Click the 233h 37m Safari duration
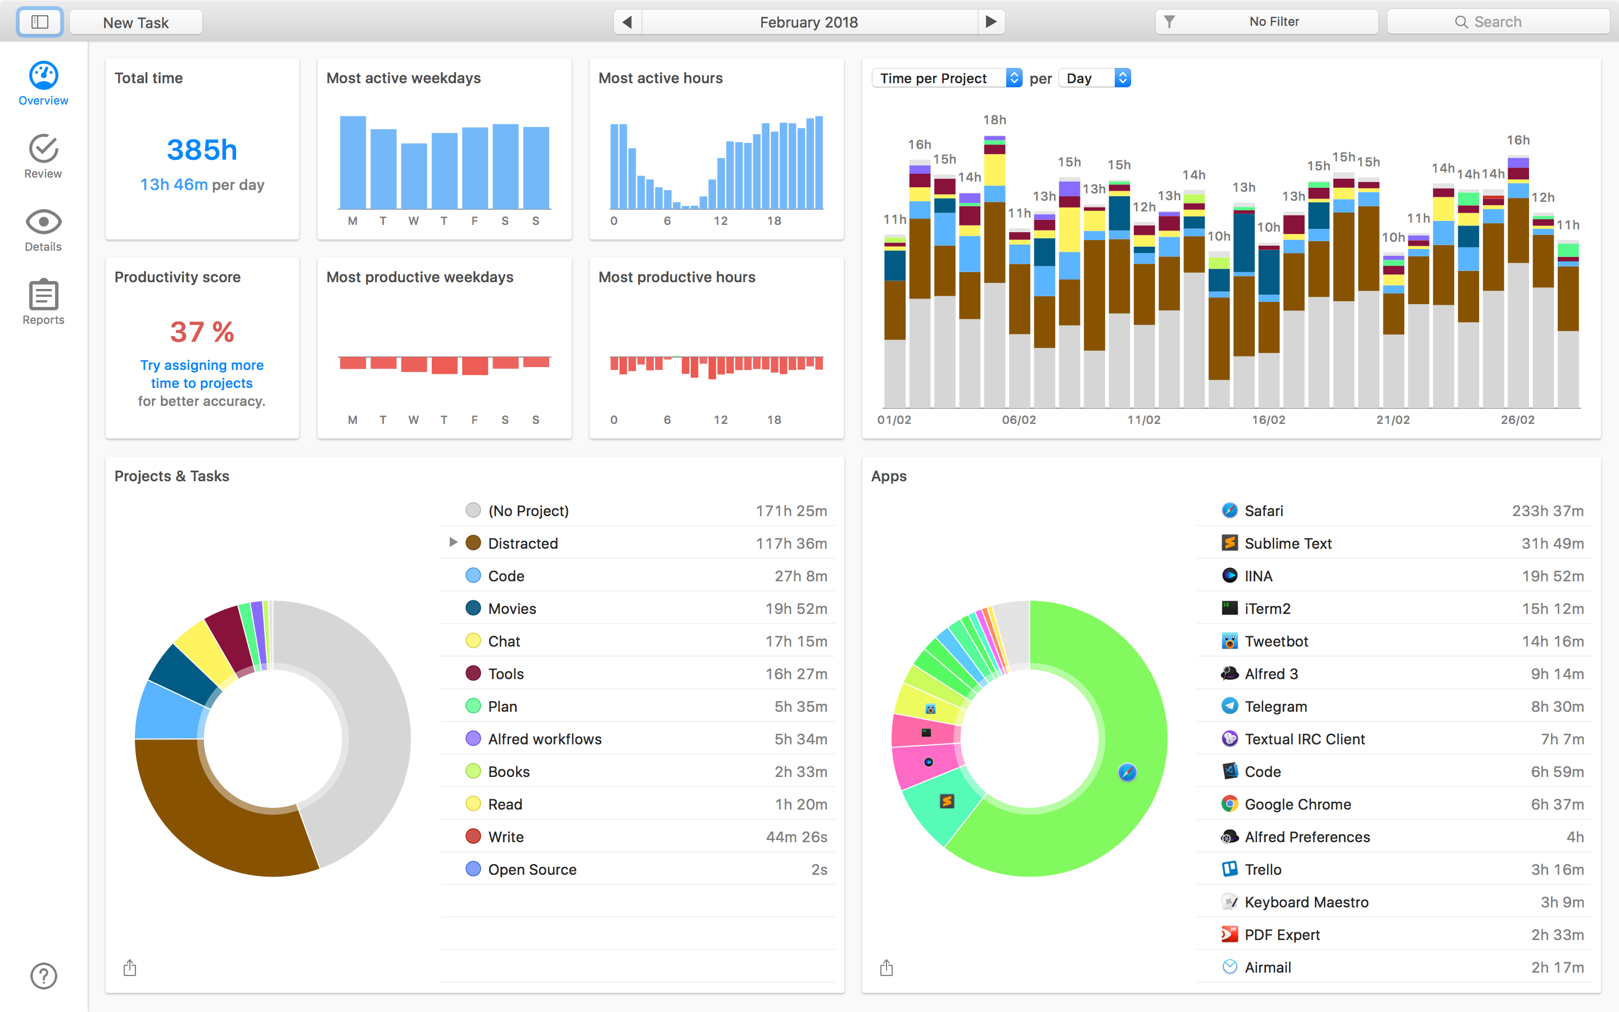This screenshot has height=1012, width=1619. [x=1548, y=510]
